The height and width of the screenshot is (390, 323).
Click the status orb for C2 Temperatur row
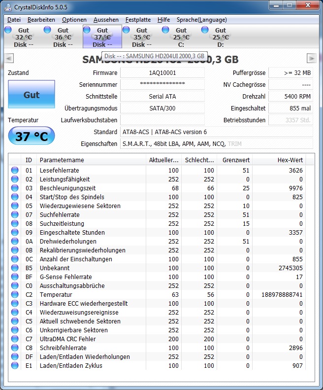15,294
